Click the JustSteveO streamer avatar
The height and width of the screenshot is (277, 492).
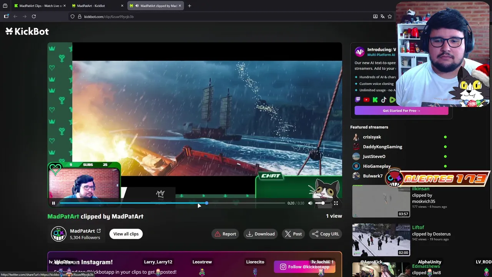pyautogui.click(x=356, y=157)
